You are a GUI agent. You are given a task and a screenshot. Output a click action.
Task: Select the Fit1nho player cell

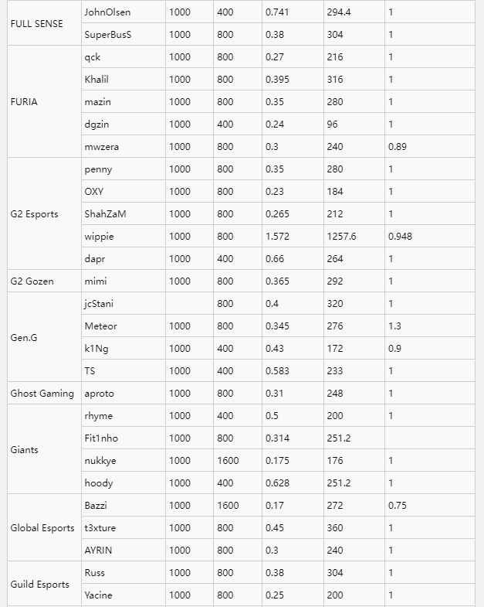[102, 438]
